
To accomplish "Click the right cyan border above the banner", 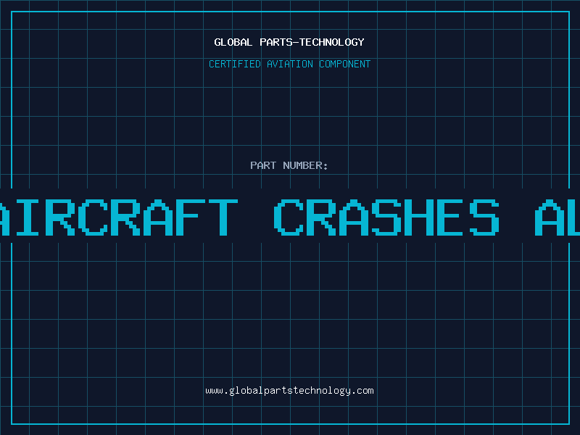I will pos(569,100).
